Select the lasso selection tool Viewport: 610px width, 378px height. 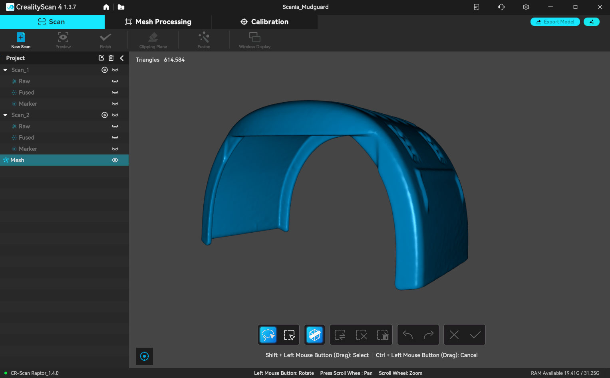pyautogui.click(x=268, y=334)
